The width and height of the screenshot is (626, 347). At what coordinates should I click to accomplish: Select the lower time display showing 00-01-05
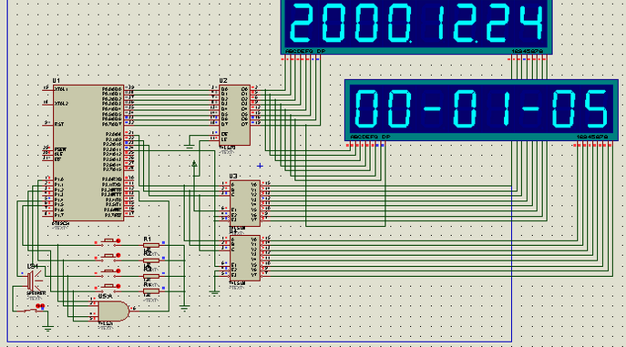[481, 110]
